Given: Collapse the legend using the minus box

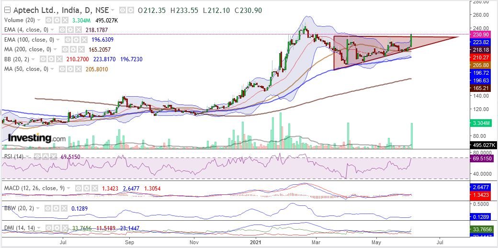Looking at the screenshot, I should coord(7,10).
